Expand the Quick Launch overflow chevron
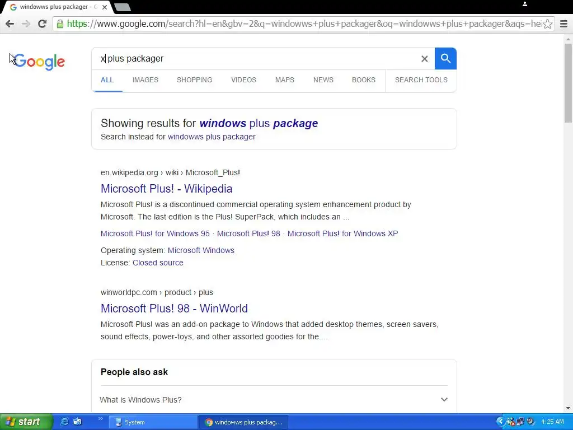This screenshot has height=430, width=573. pos(101,419)
